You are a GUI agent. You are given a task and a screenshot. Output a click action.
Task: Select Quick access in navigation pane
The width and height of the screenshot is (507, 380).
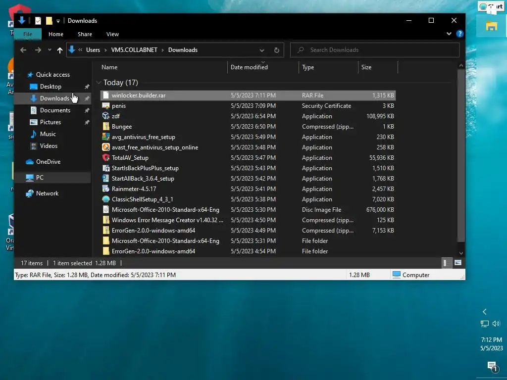coord(52,75)
